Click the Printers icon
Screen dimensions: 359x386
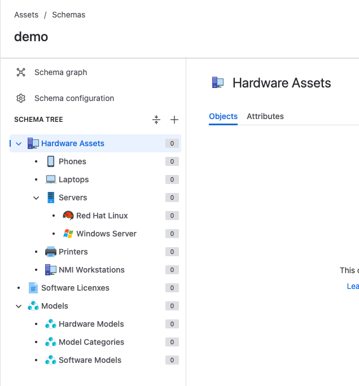51,252
